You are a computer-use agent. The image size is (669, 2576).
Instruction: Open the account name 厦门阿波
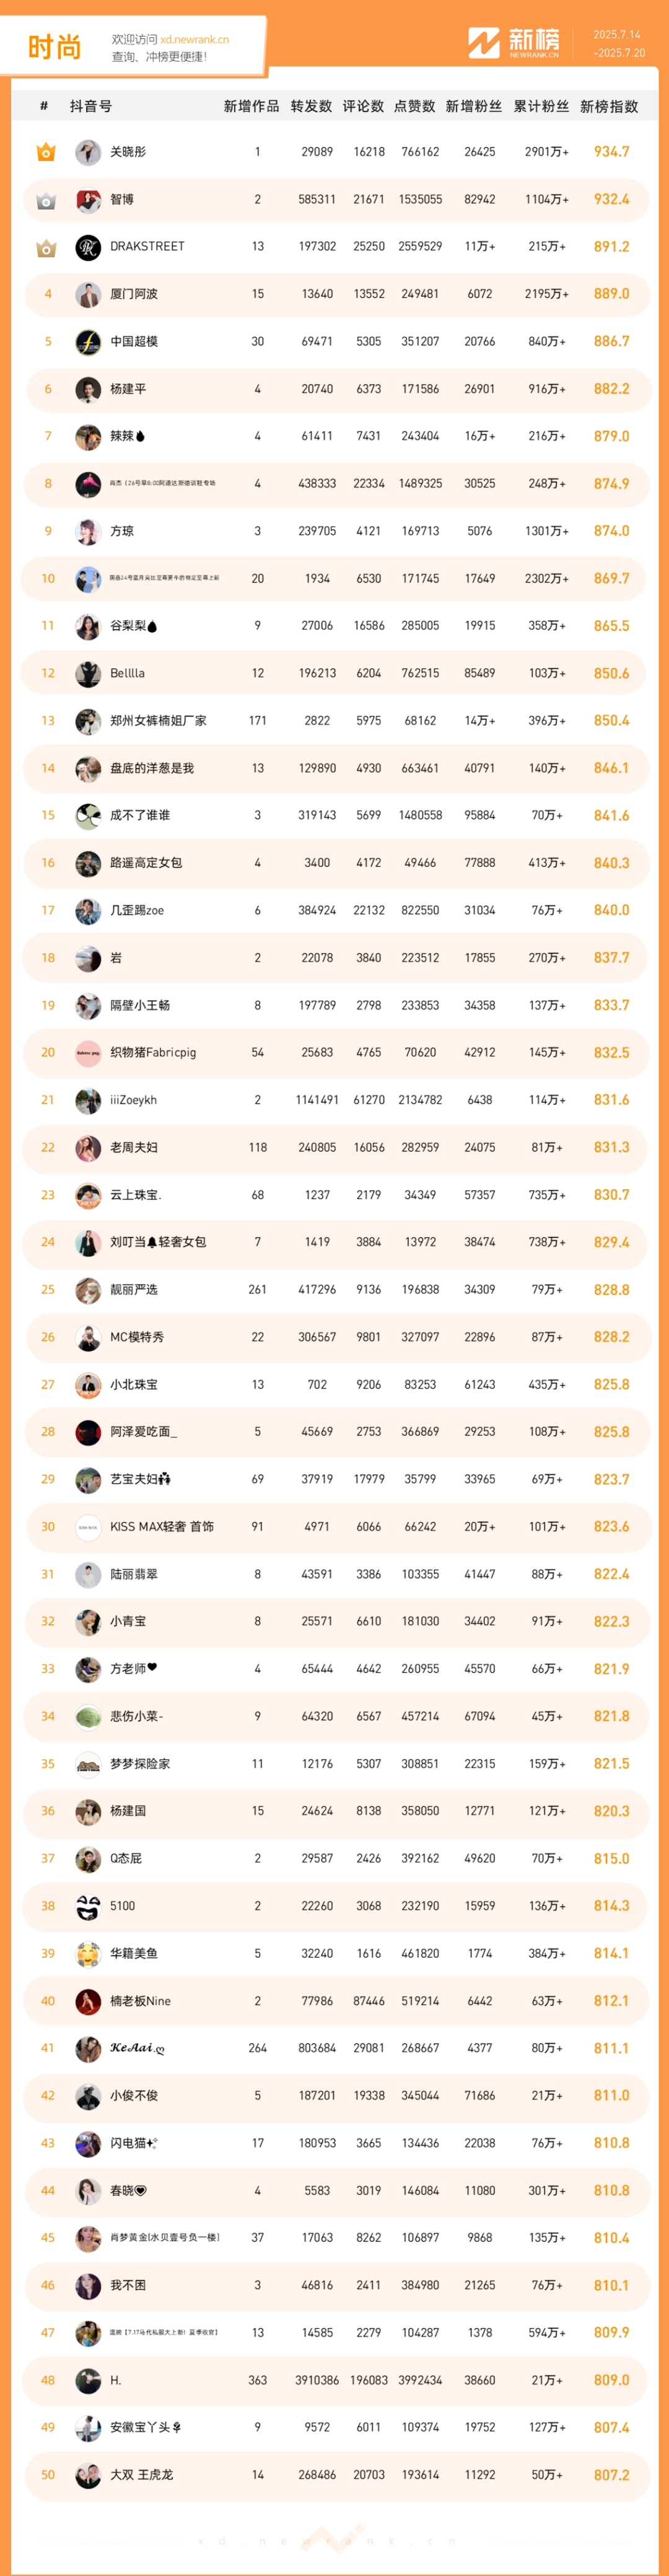click(134, 294)
